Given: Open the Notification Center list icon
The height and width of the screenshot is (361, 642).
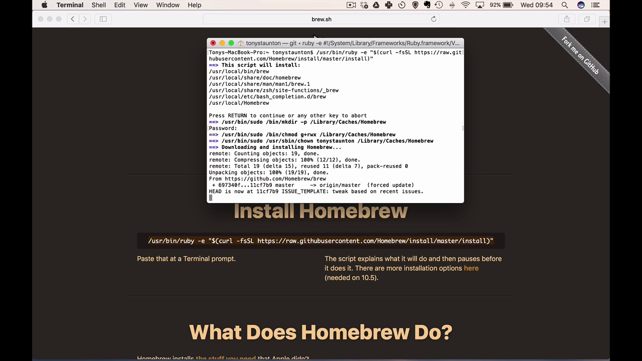Looking at the screenshot, I should pos(596,5).
